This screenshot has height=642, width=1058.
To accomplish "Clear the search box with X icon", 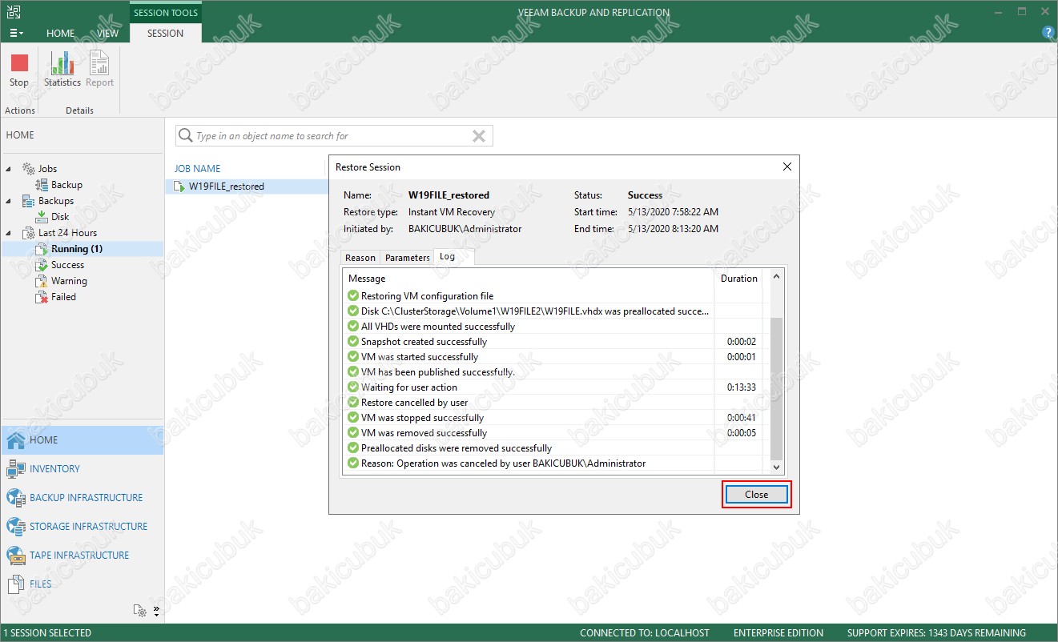I will pyautogui.click(x=479, y=136).
